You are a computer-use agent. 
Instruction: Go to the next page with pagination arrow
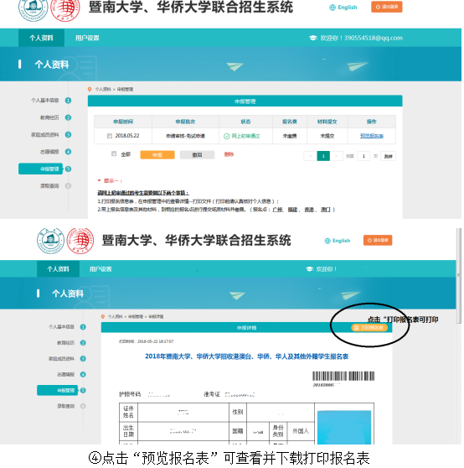[x=336, y=156]
